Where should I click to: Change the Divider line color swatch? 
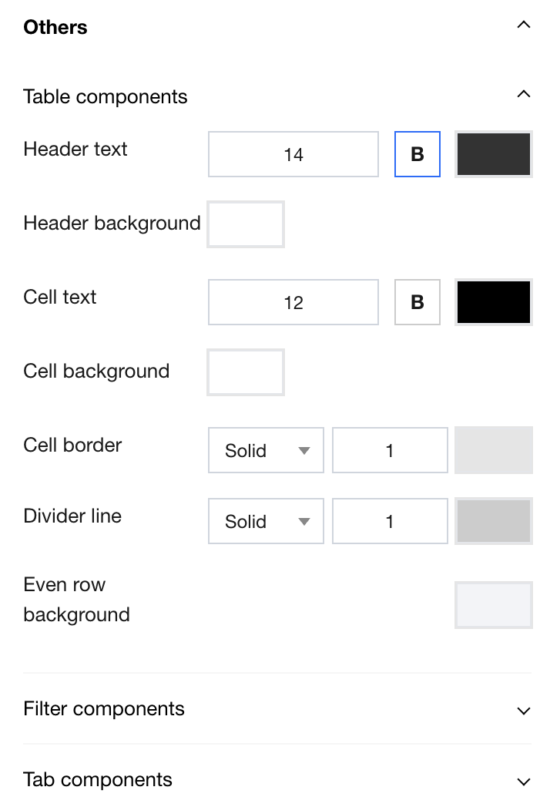pos(494,521)
